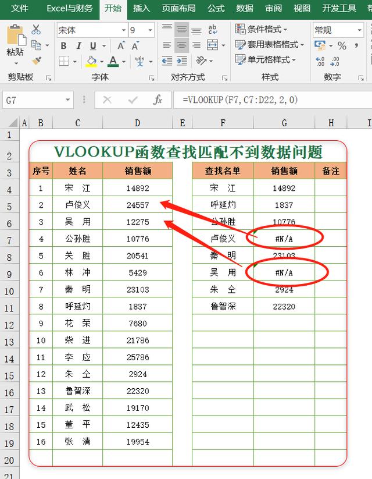The width and height of the screenshot is (372, 479).
Task: Open the Excel与财务 tab
Action: pos(70,8)
